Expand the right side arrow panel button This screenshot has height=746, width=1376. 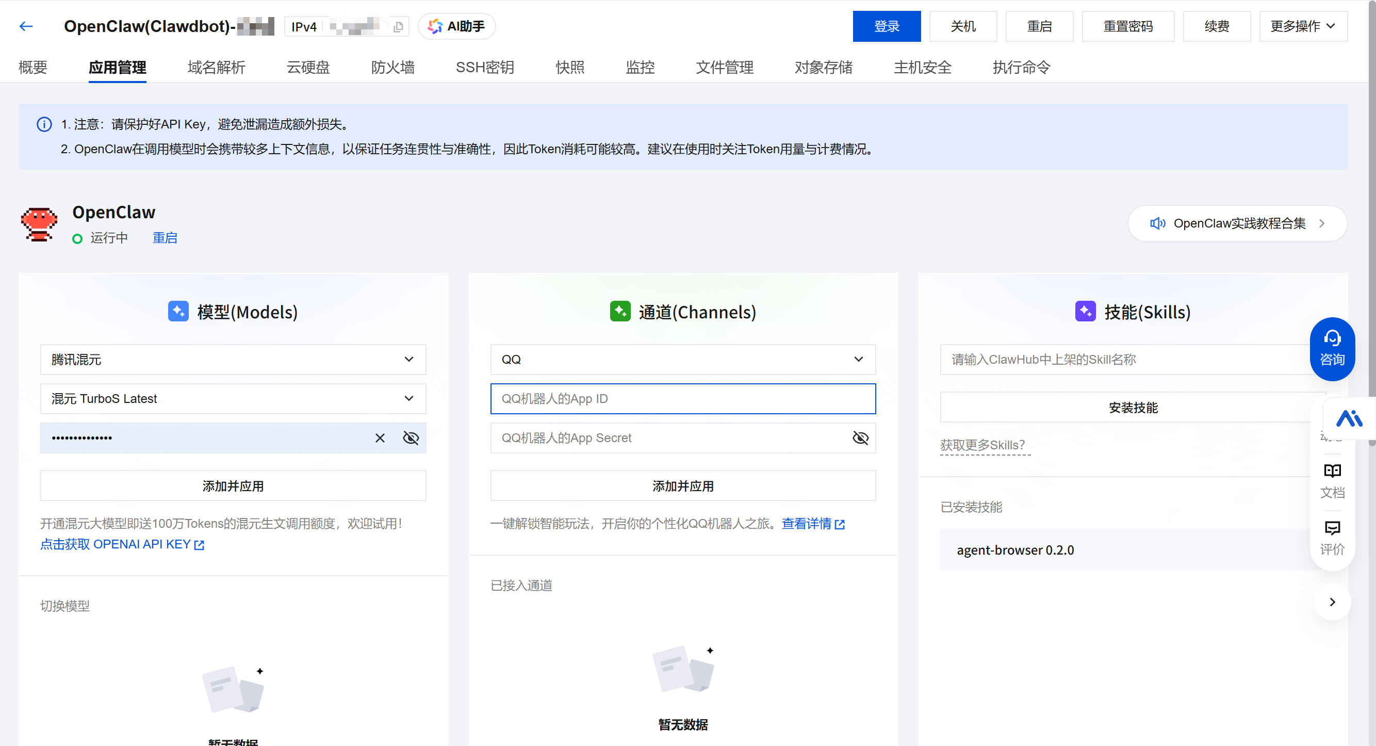[1332, 602]
